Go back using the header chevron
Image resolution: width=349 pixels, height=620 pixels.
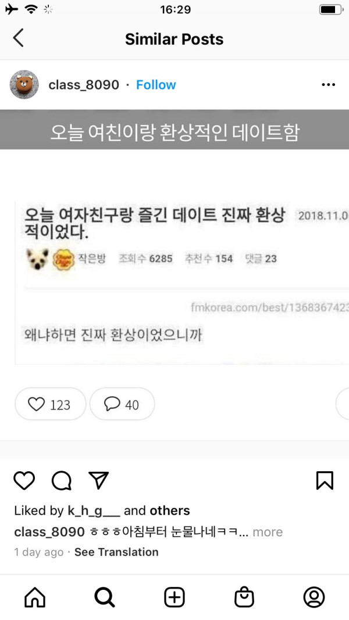click(x=18, y=38)
